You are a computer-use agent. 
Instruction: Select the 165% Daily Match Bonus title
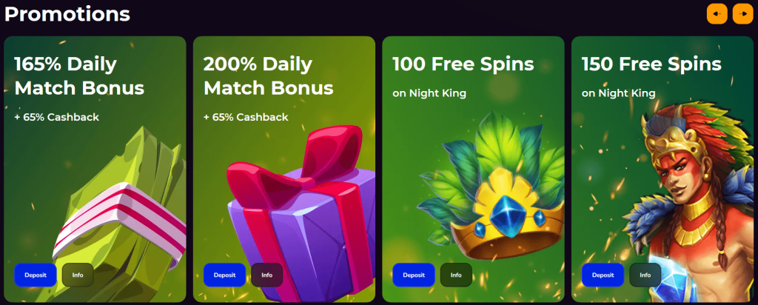pos(79,76)
